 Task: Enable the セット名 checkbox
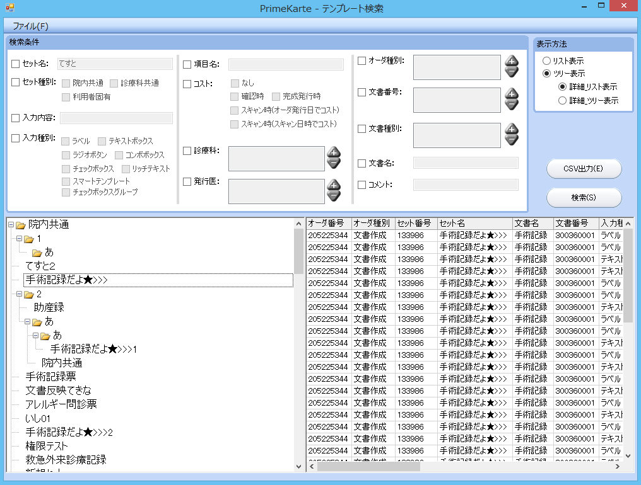[16, 64]
